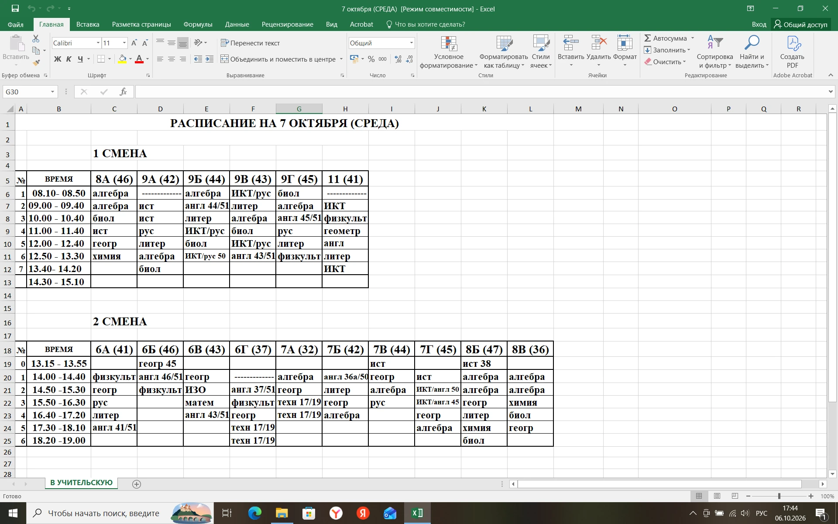Toggle Wrap Text (Перенести текст)

251,43
